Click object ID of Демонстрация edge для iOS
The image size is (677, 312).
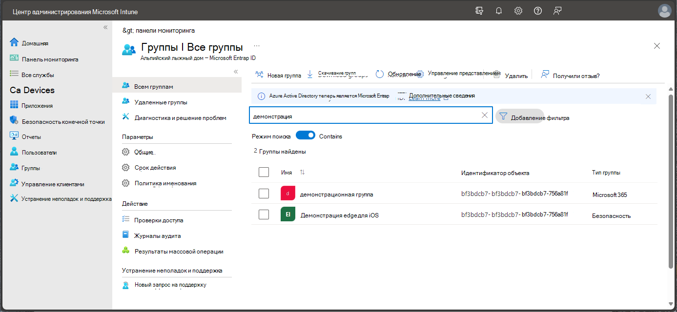pyautogui.click(x=514, y=214)
